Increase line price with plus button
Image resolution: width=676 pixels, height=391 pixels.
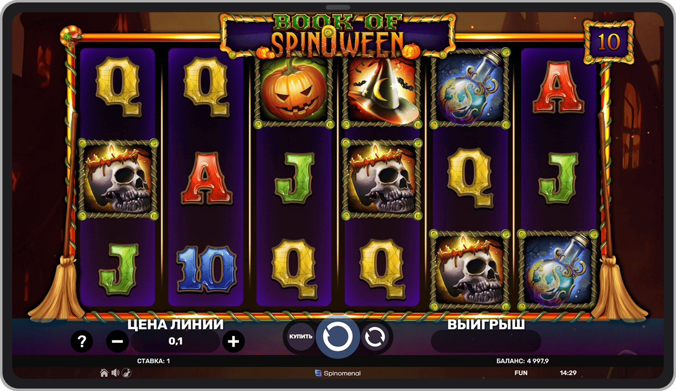[233, 341]
